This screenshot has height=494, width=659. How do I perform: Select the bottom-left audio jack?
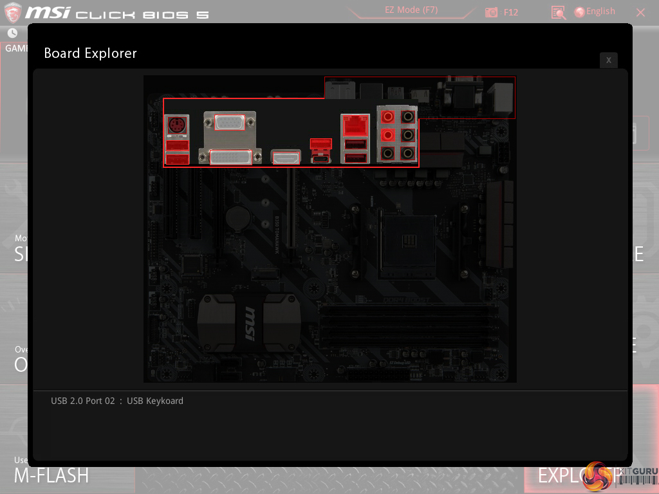tap(387, 153)
